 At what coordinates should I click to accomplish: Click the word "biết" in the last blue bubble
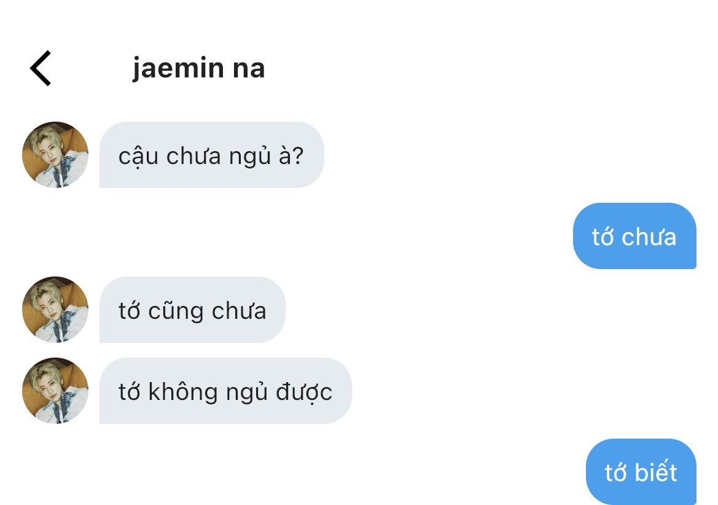click(656, 472)
